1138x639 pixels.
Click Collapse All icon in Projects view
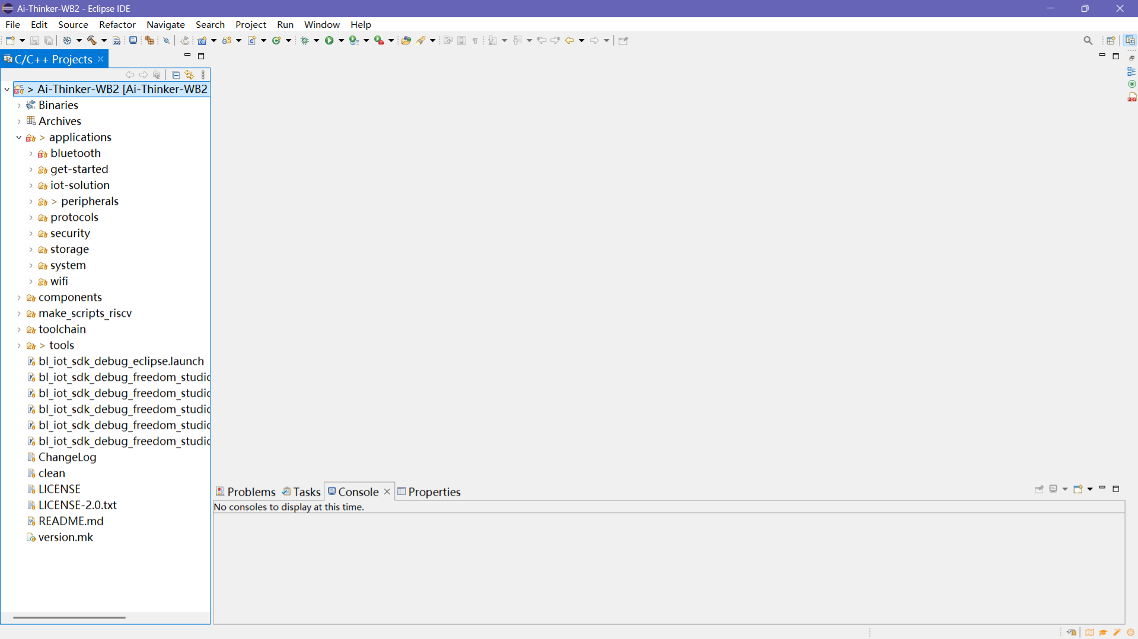click(x=176, y=75)
